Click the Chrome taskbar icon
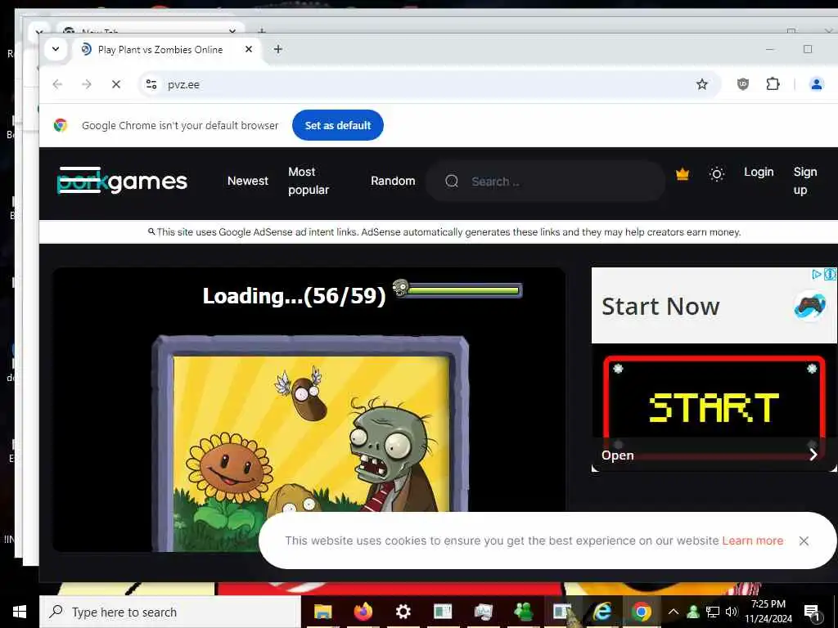 (x=642, y=612)
